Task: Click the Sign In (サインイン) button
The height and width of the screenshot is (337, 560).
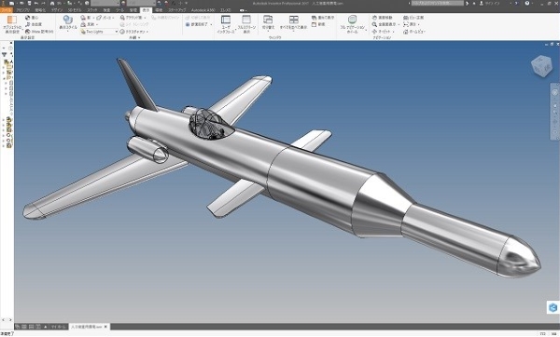Action: pyautogui.click(x=490, y=3)
